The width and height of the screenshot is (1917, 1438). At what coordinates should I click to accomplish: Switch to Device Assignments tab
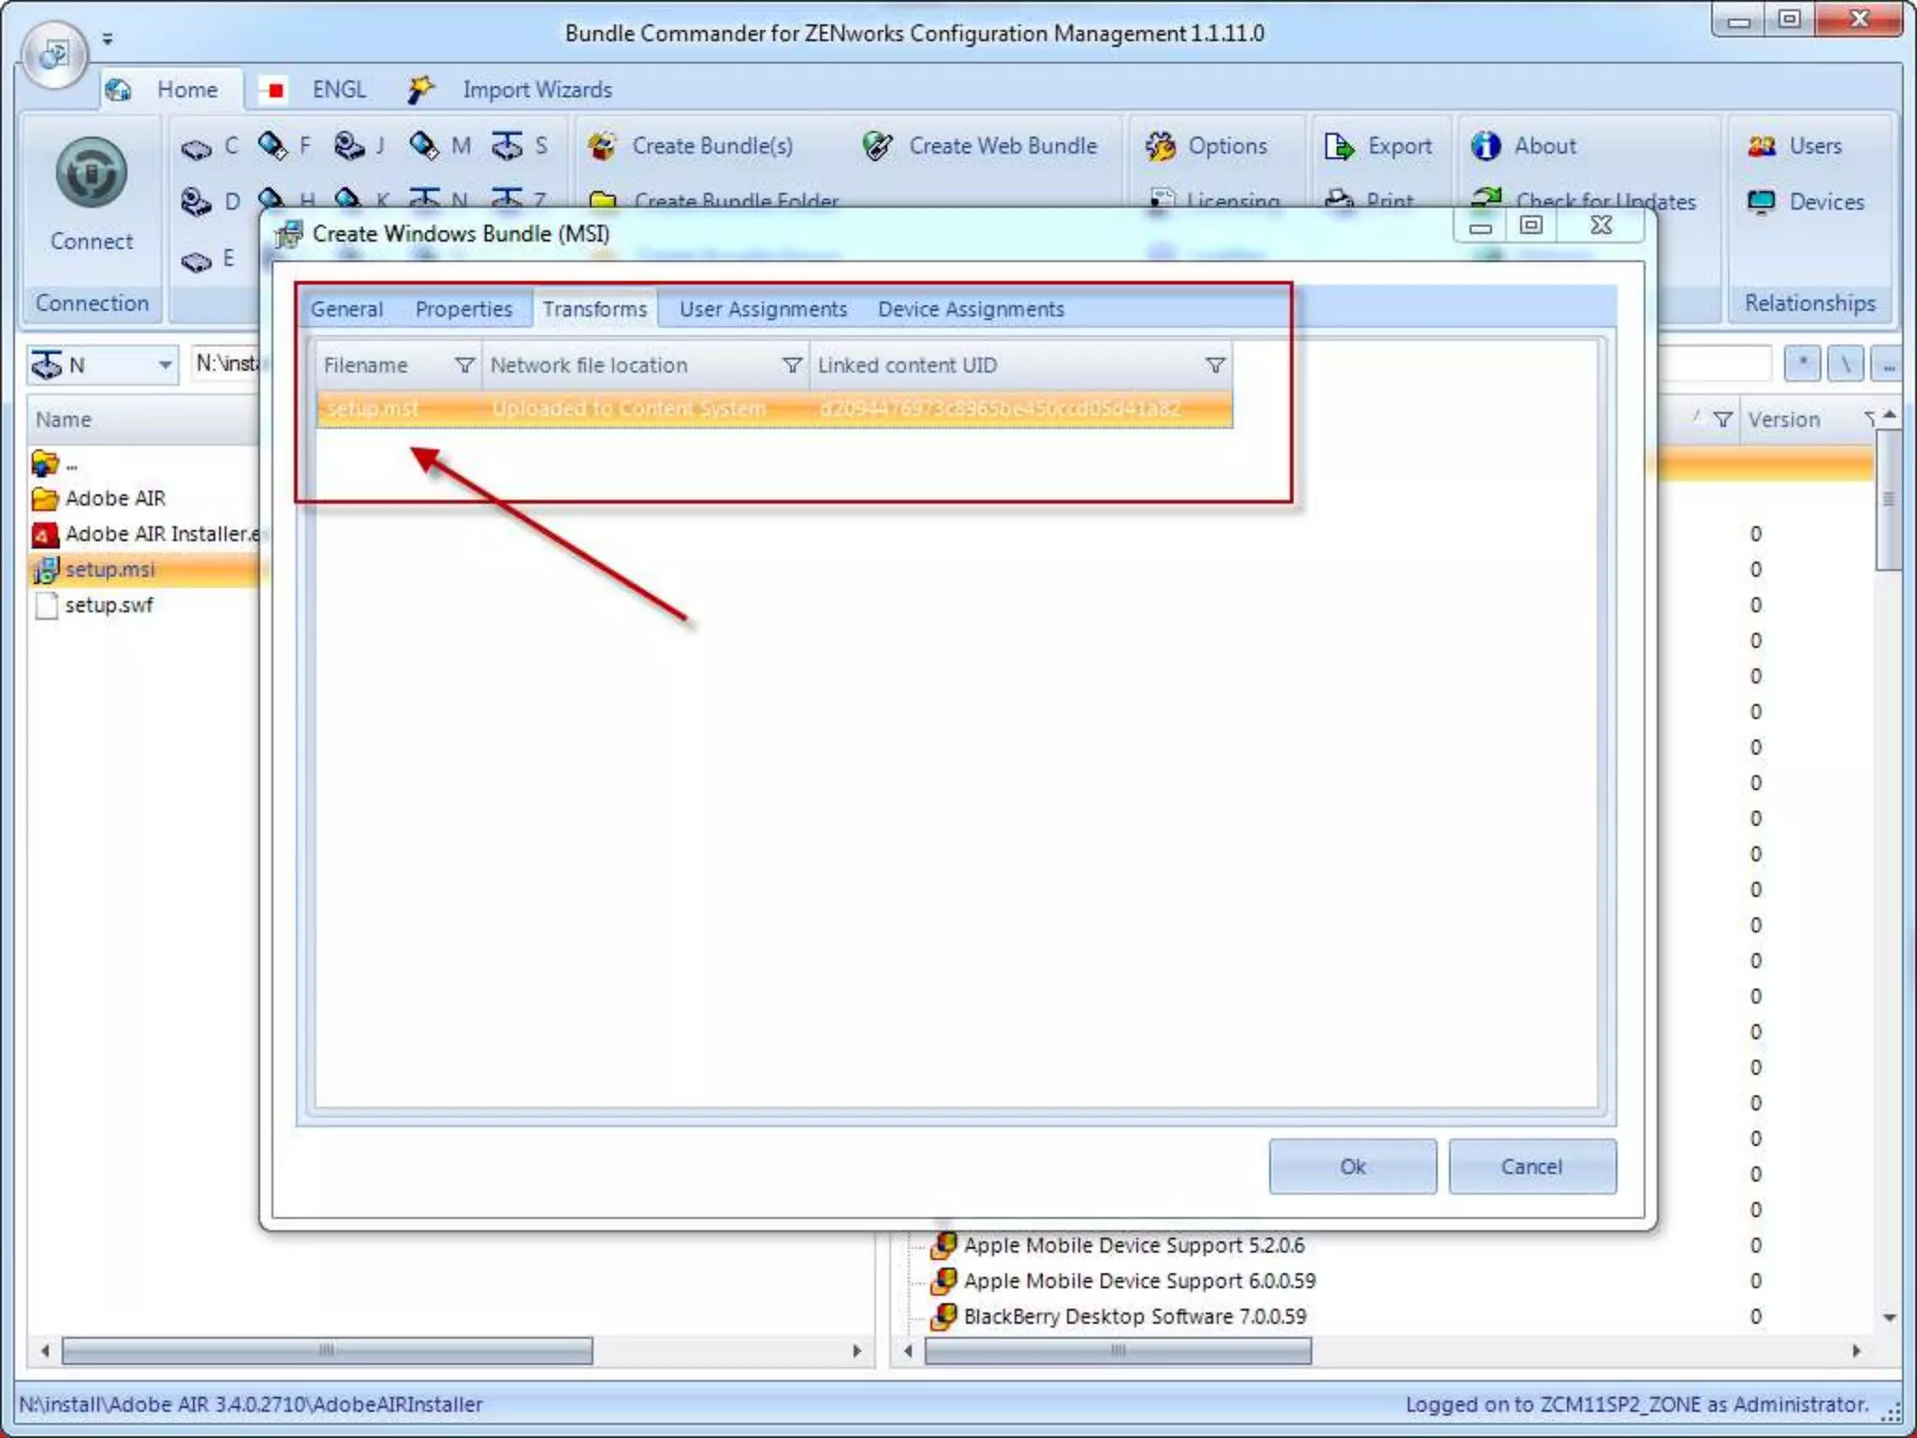point(971,309)
